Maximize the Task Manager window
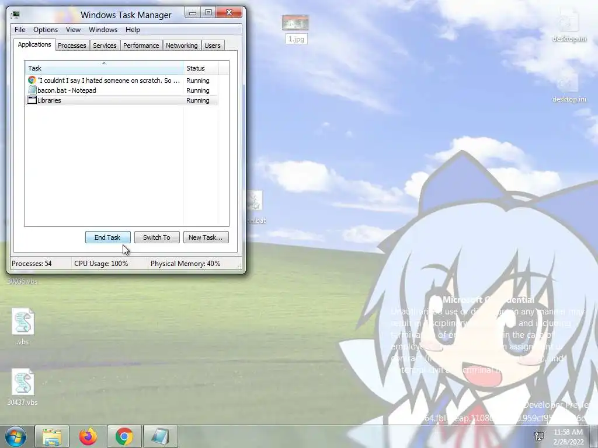The height and width of the screenshot is (448, 598). (x=208, y=13)
